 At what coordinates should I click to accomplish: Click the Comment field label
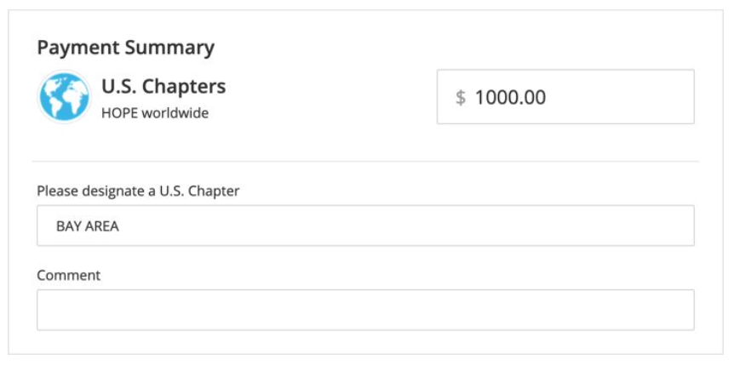tap(69, 275)
